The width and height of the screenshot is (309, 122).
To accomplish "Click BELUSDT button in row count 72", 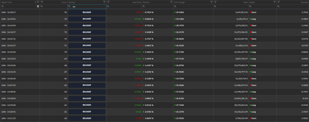I will pyautogui.click(x=87, y=39).
